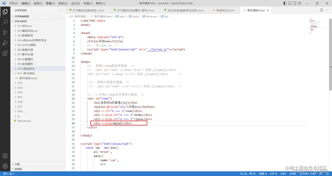This screenshot has height=176, width=332.
Task: Open 编辑(E) menu
Action: pyautogui.click(x=26, y=3)
